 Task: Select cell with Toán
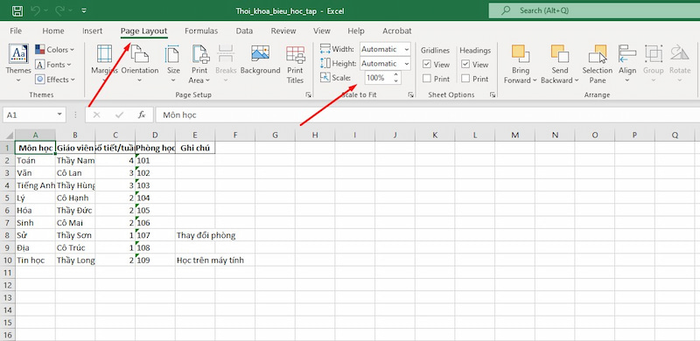(x=35, y=160)
